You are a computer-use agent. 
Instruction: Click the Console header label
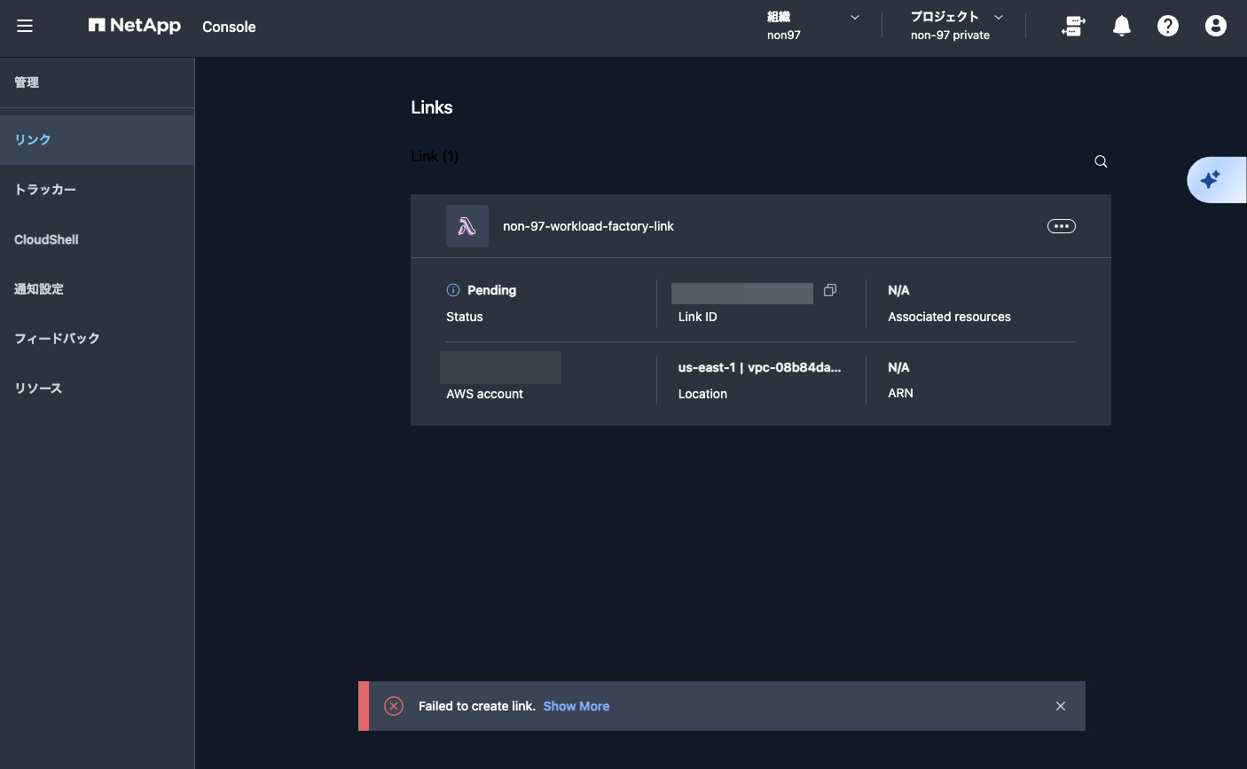(229, 27)
